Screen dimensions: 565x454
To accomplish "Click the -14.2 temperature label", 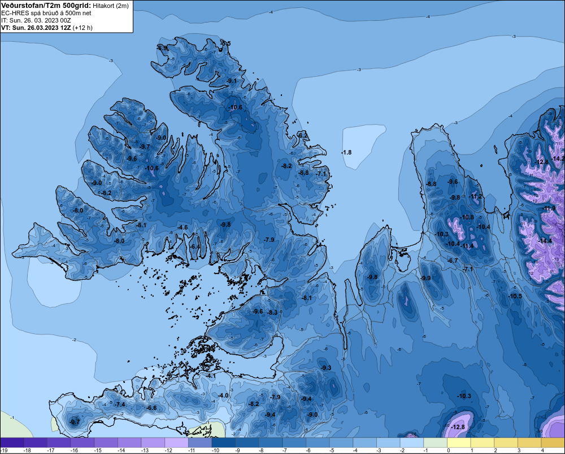I will tap(558, 158).
